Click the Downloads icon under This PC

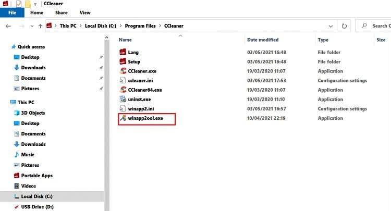[x=17, y=144]
